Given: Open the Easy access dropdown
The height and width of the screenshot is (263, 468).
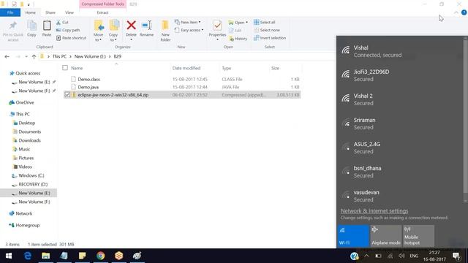Looking at the screenshot, I should (189, 30).
